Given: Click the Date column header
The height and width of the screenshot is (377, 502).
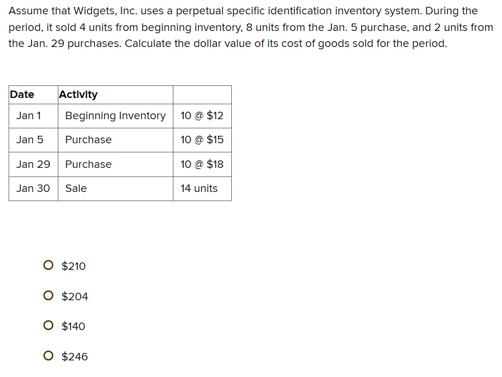Looking at the screenshot, I should coord(23,94).
